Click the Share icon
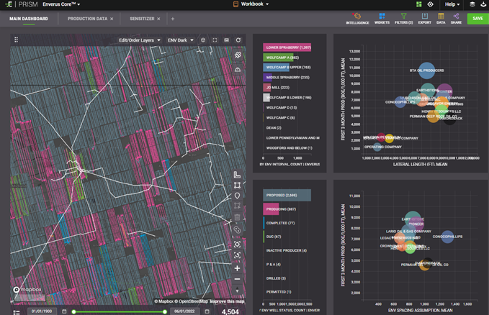 pyautogui.click(x=456, y=16)
